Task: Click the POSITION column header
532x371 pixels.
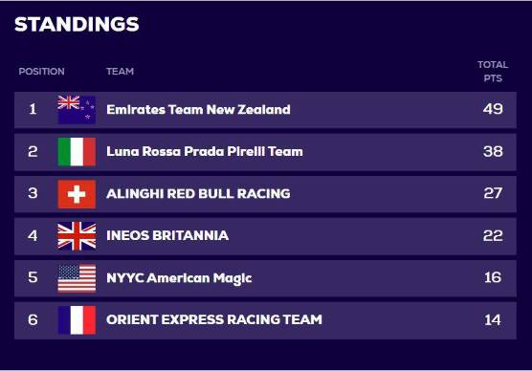Action: point(41,72)
